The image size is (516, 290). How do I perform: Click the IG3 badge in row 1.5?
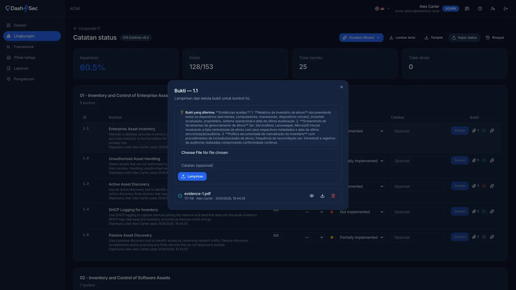(276, 236)
